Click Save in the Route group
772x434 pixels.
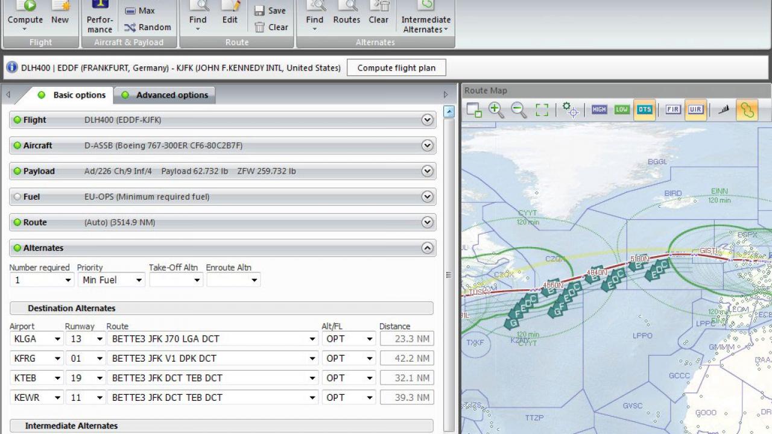click(272, 10)
